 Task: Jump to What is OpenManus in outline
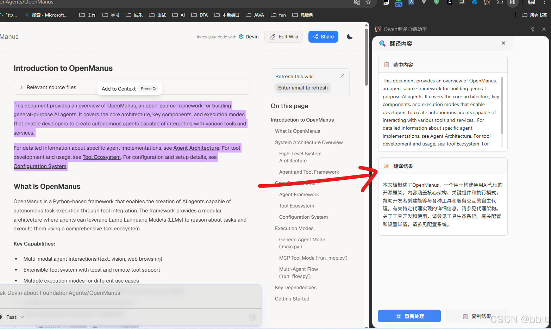click(x=298, y=131)
